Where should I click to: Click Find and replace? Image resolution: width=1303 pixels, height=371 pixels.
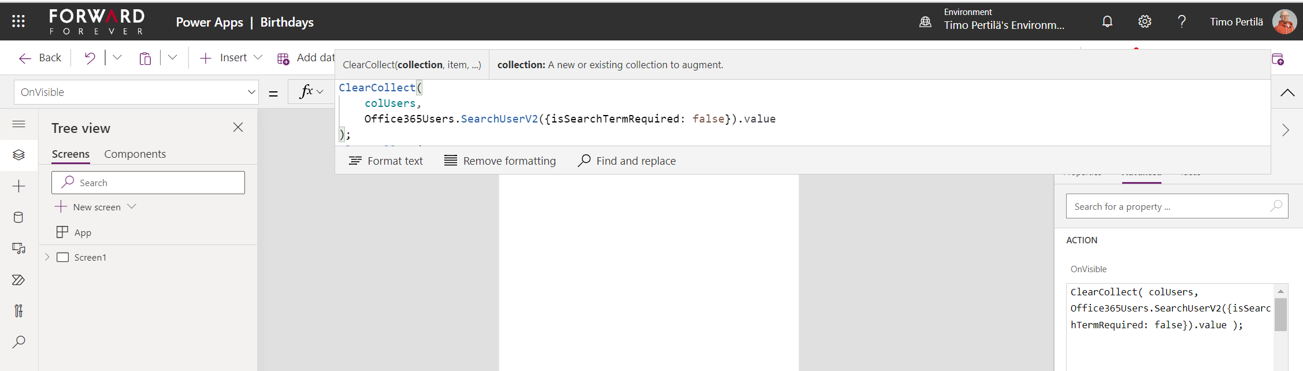tap(627, 161)
